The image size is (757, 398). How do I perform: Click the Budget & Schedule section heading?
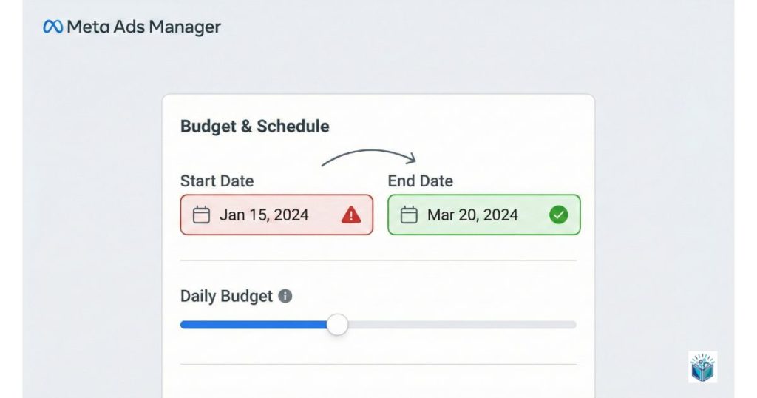click(x=255, y=127)
